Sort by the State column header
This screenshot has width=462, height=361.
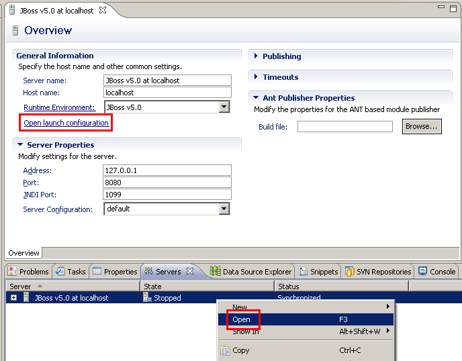pyautogui.click(x=207, y=287)
